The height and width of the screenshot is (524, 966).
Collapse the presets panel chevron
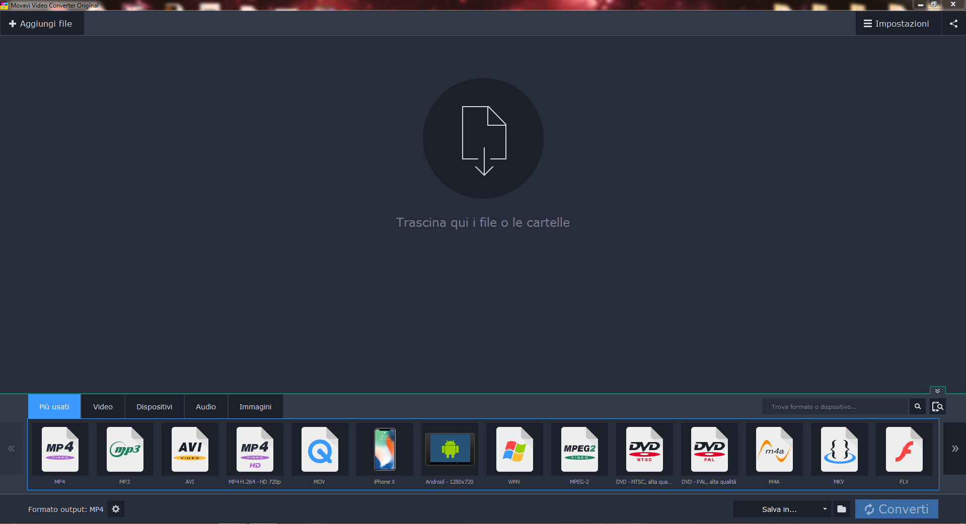937,391
